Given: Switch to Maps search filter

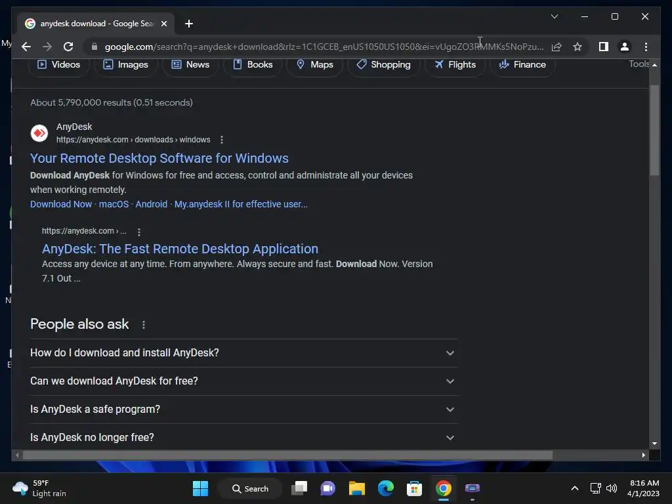Looking at the screenshot, I should pos(314,65).
